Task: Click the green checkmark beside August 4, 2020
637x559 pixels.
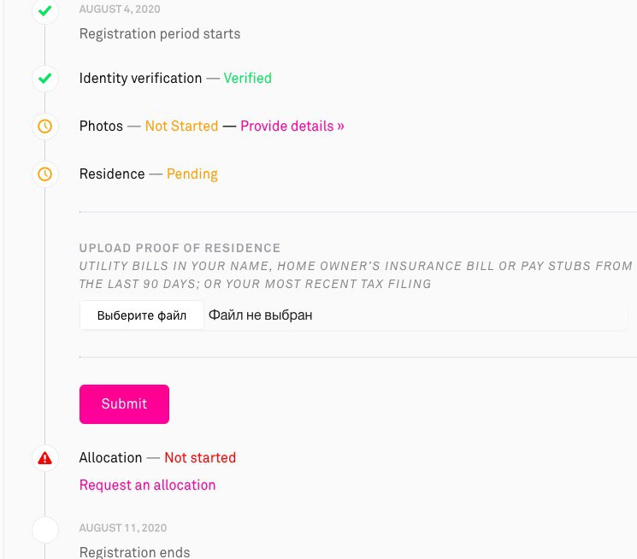Action: click(44, 10)
